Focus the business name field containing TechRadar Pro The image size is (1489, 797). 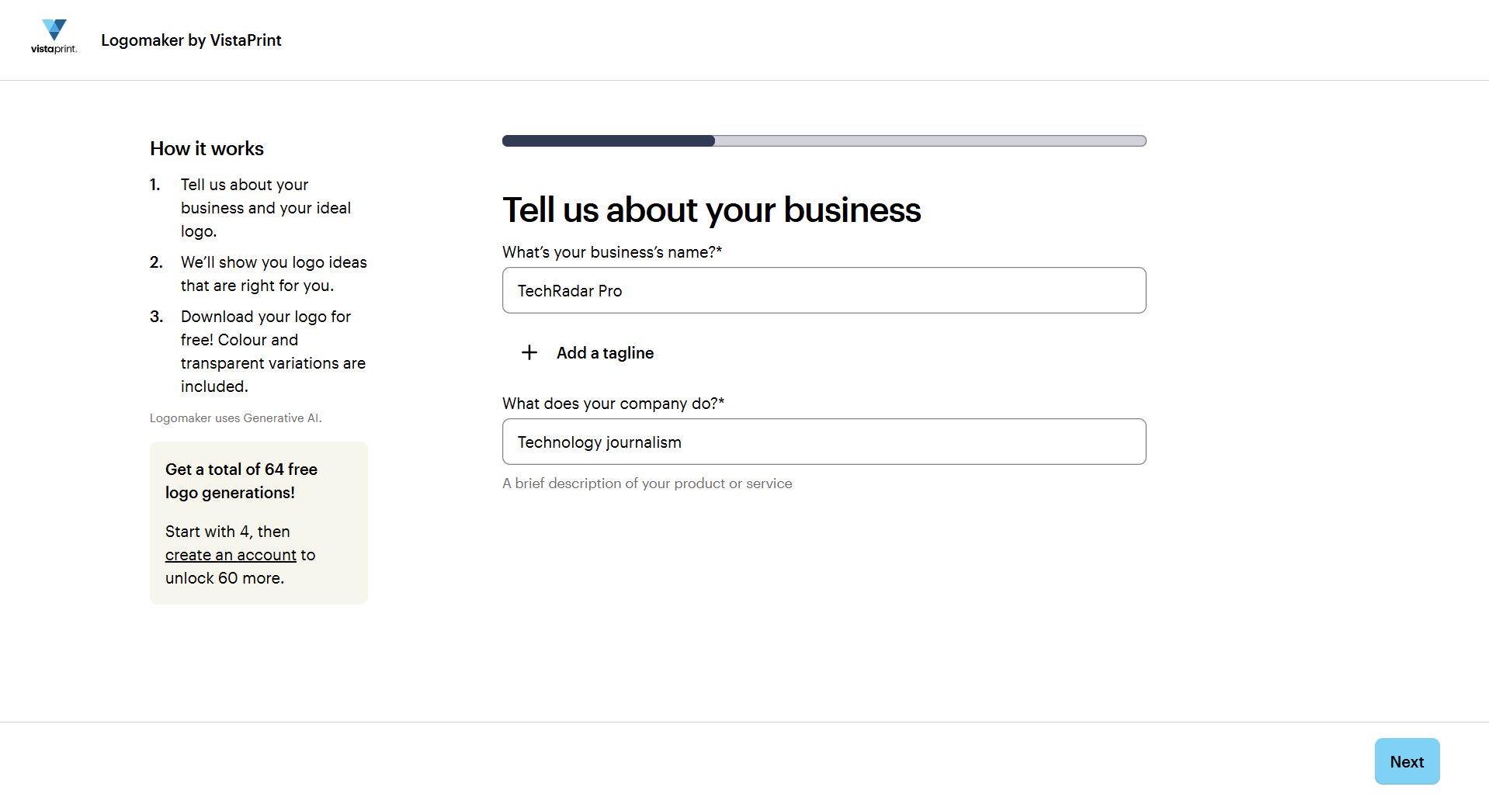[x=824, y=291]
